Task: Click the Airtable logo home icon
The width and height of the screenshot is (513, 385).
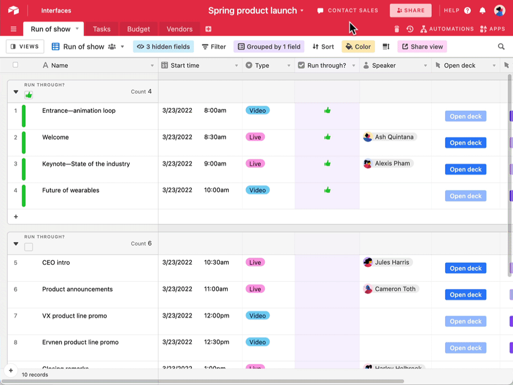Action: click(x=13, y=11)
